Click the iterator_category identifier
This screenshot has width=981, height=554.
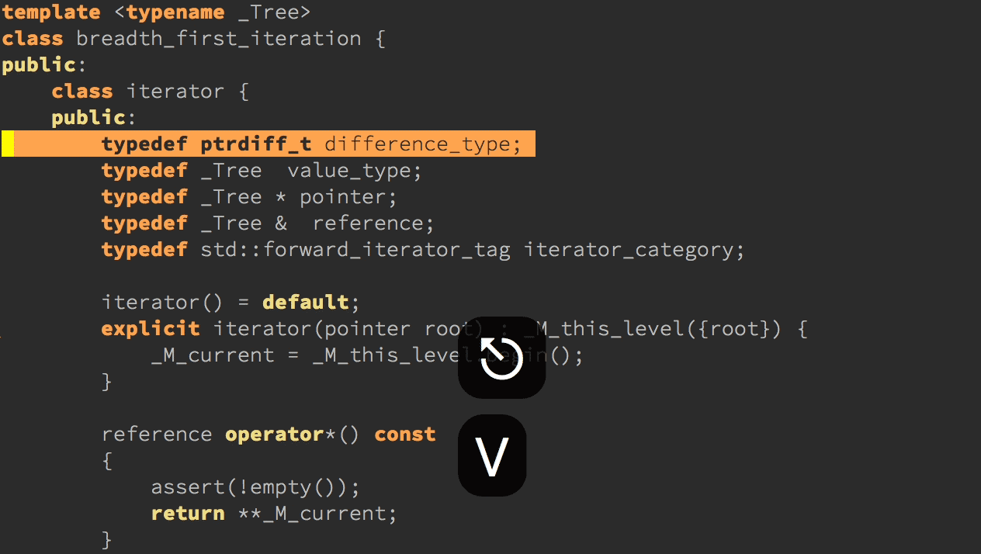[634, 250]
